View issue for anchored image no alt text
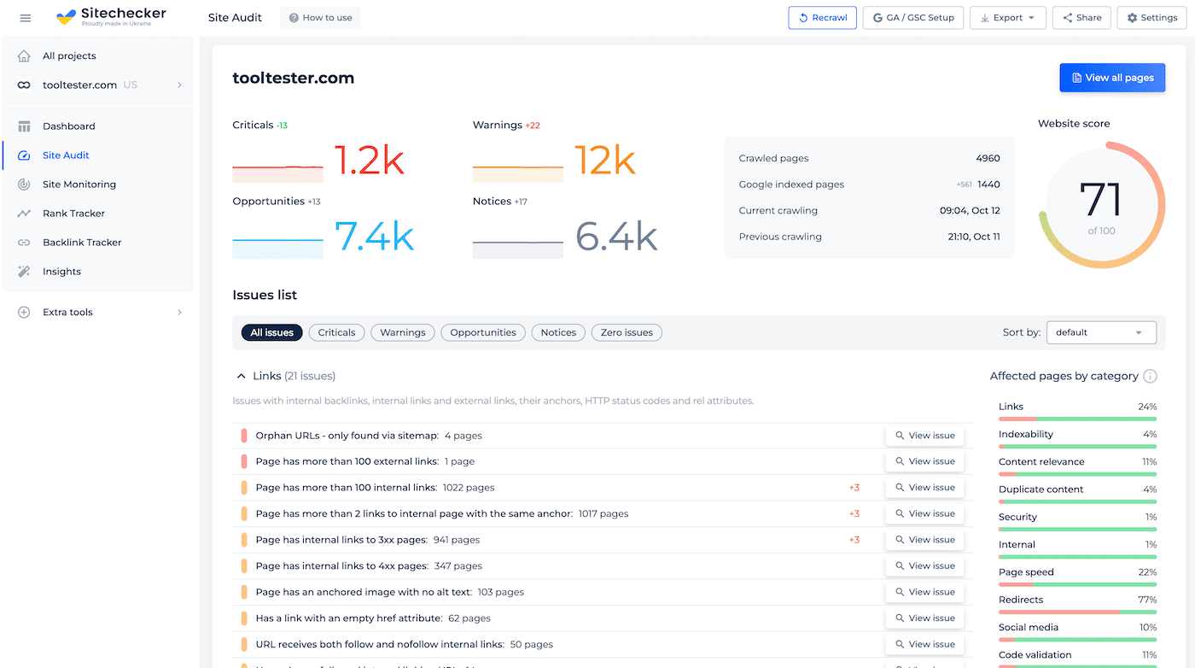1195x668 pixels. [x=924, y=592]
